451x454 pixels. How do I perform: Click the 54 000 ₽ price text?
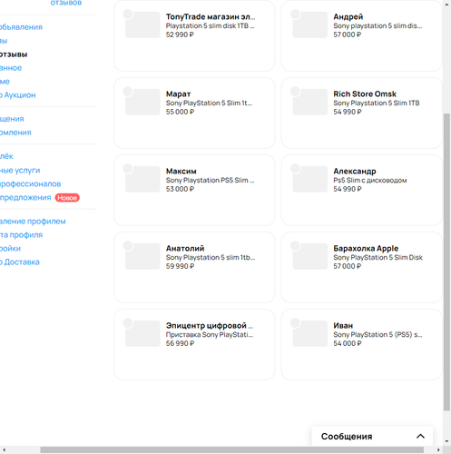tap(348, 343)
